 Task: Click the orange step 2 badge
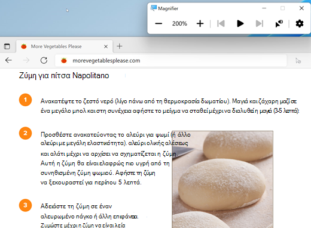click(25, 133)
